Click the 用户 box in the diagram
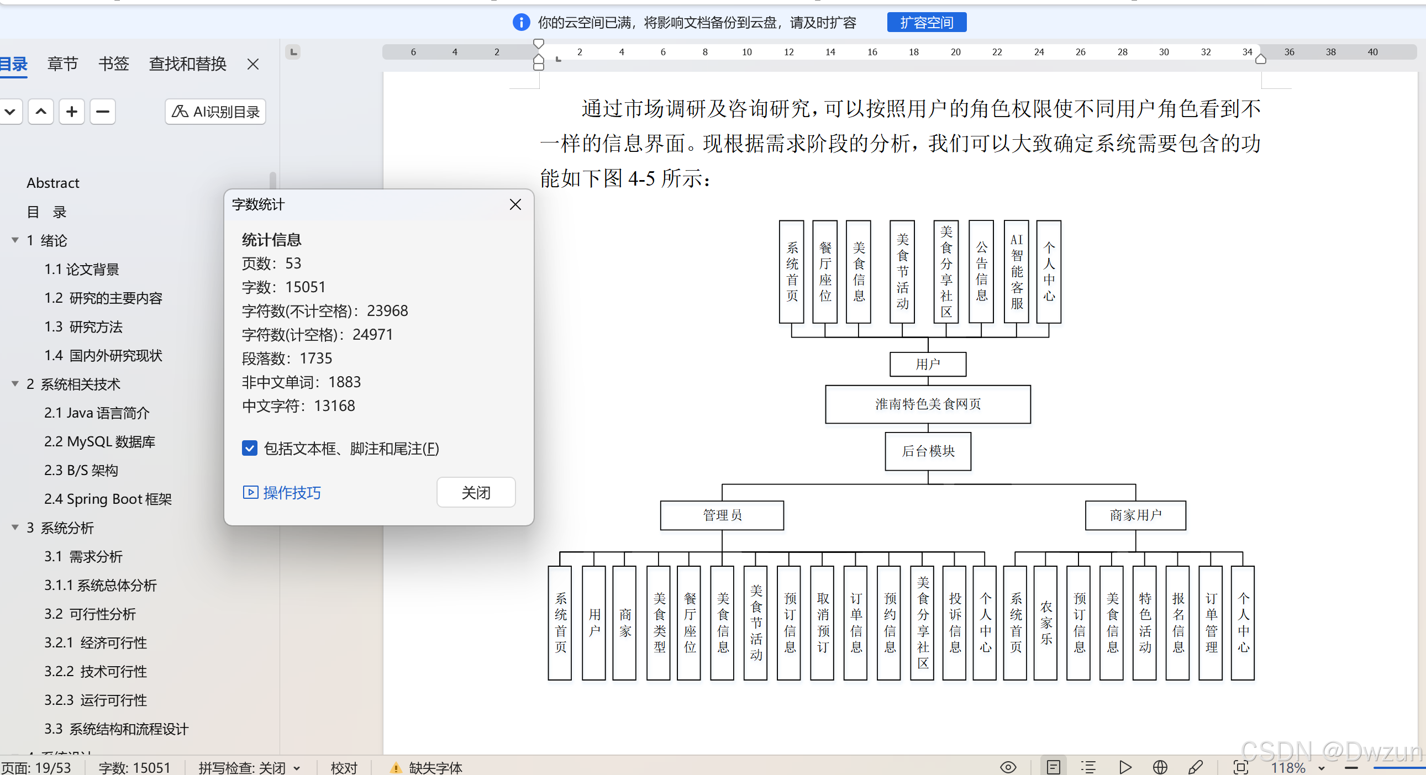 click(x=928, y=364)
